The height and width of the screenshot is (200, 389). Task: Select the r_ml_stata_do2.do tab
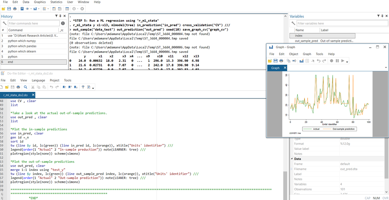(17, 95)
